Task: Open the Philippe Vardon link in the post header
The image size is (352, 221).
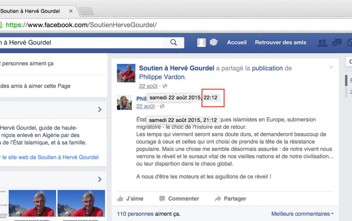Action: point(163,77)
